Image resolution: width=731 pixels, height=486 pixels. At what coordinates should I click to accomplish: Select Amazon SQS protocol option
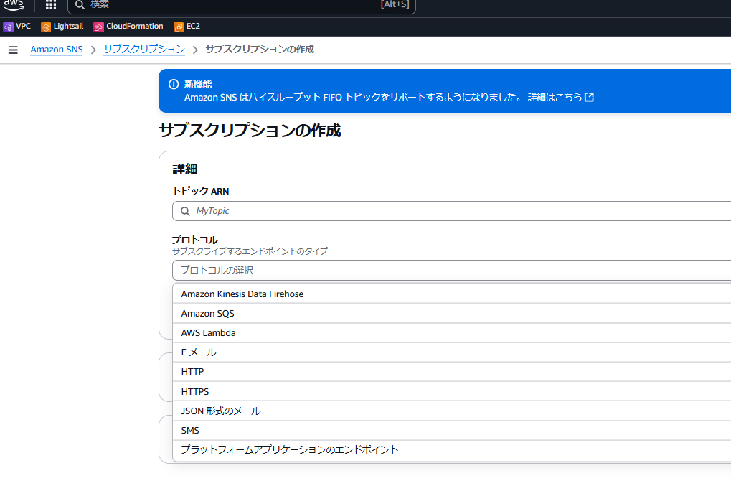click(451, 314)
